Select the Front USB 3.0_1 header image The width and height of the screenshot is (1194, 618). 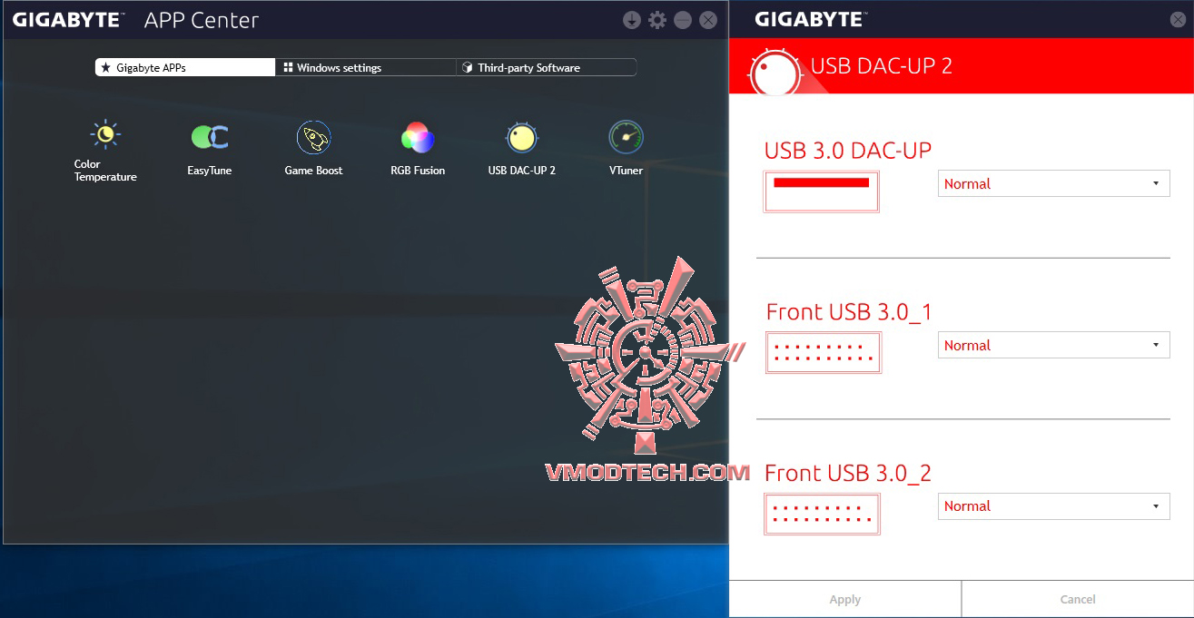click(823, 352)
